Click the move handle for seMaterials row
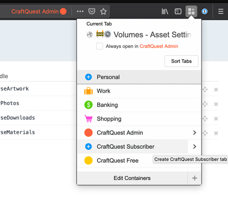The image size is (228, 210). coord(205,133)
